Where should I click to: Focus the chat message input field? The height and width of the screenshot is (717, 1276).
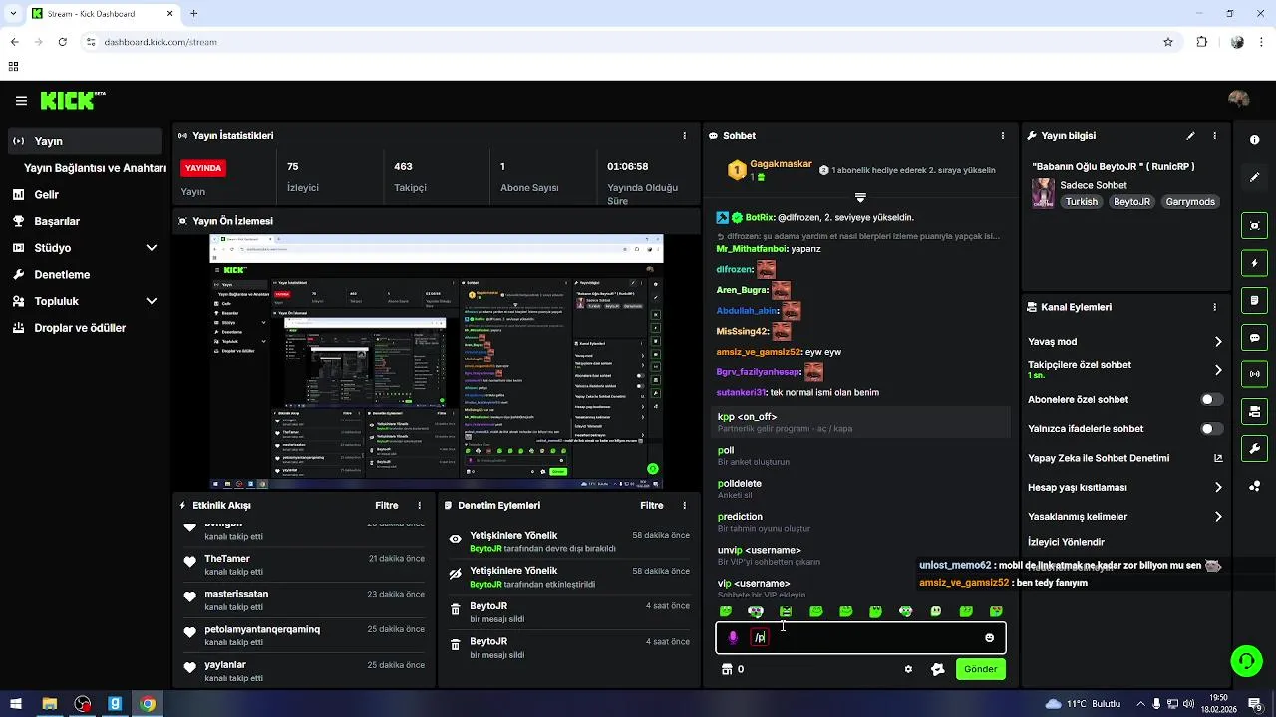[x=860, y=638]
